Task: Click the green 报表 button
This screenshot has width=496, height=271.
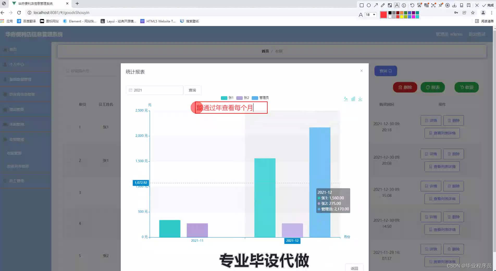Action: 433,87
